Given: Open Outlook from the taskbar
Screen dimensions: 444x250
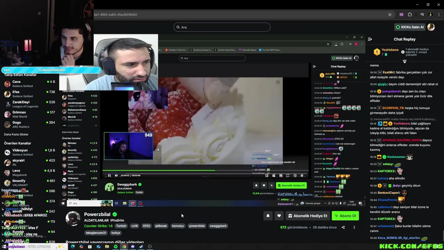Looking at the screenshot, I should tap(99, 247).
